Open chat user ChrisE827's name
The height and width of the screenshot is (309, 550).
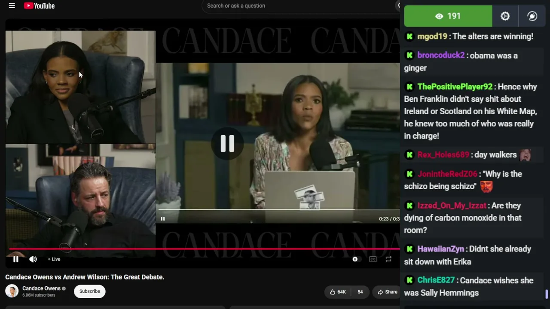[436, 280]
